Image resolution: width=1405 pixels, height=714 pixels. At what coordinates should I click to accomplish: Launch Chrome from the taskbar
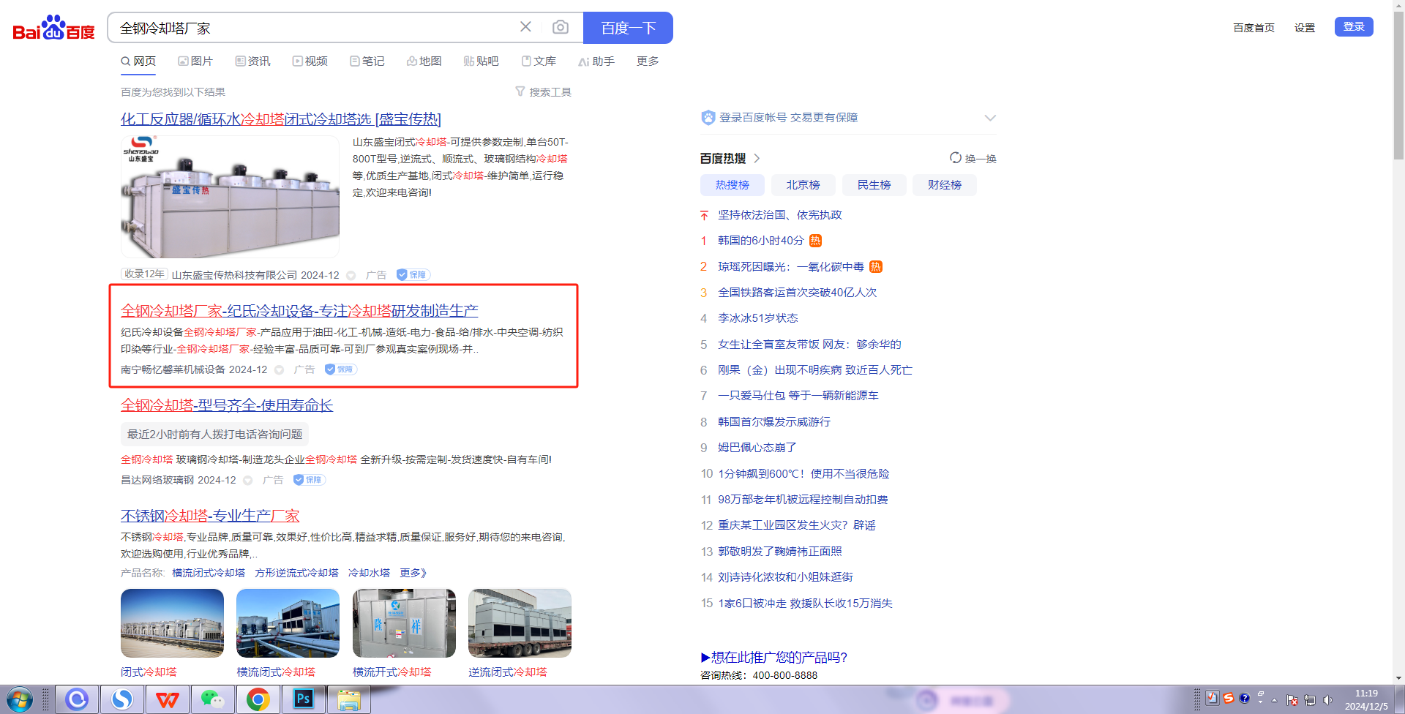click(258, 699)
